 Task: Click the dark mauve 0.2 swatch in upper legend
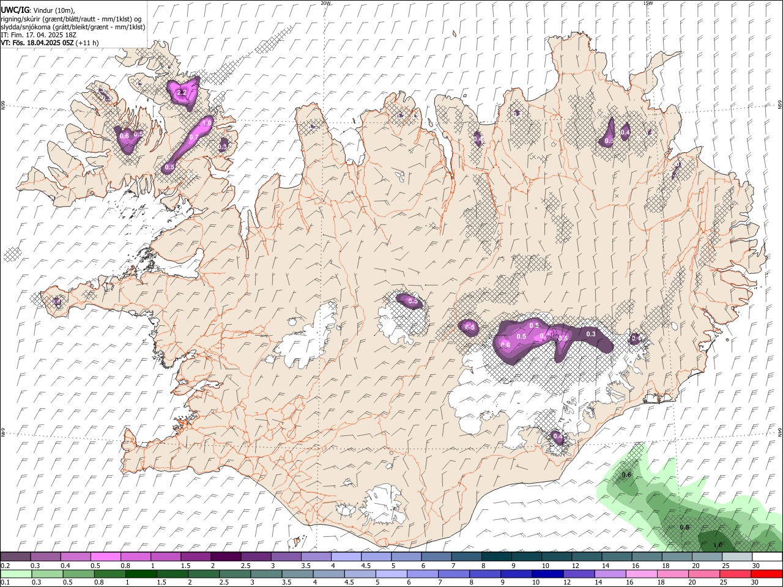click(x=15, y=557)
